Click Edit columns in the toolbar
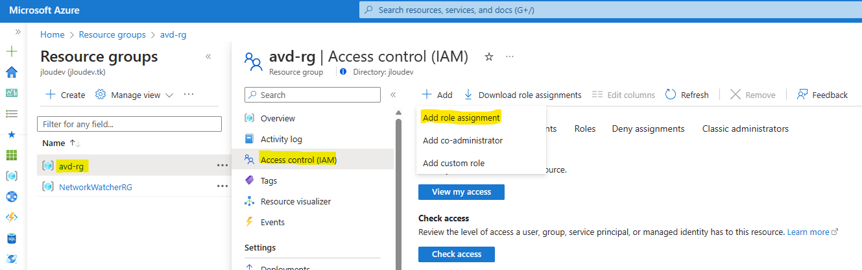This screenshot has width=862, height=270. click(624, 95)
